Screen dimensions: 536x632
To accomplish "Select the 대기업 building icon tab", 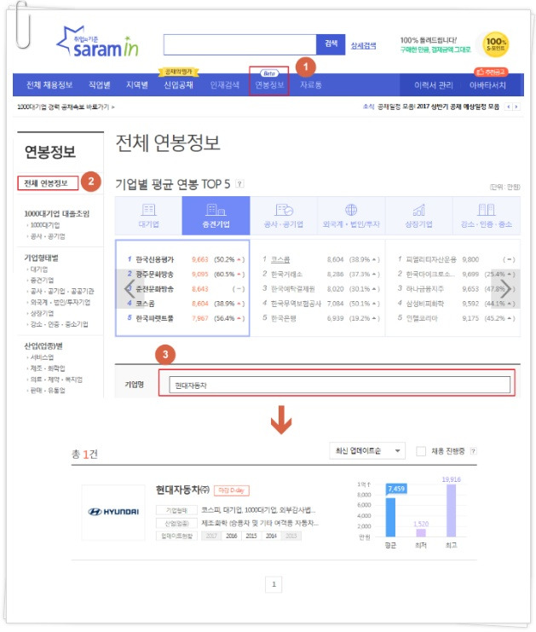I will tap(148, 216).
